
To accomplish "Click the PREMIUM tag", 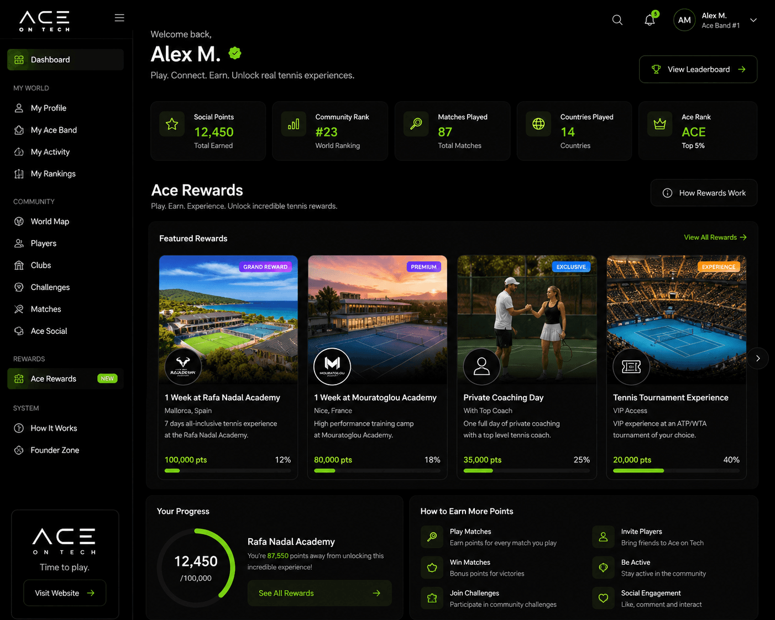I will [424, 267].
